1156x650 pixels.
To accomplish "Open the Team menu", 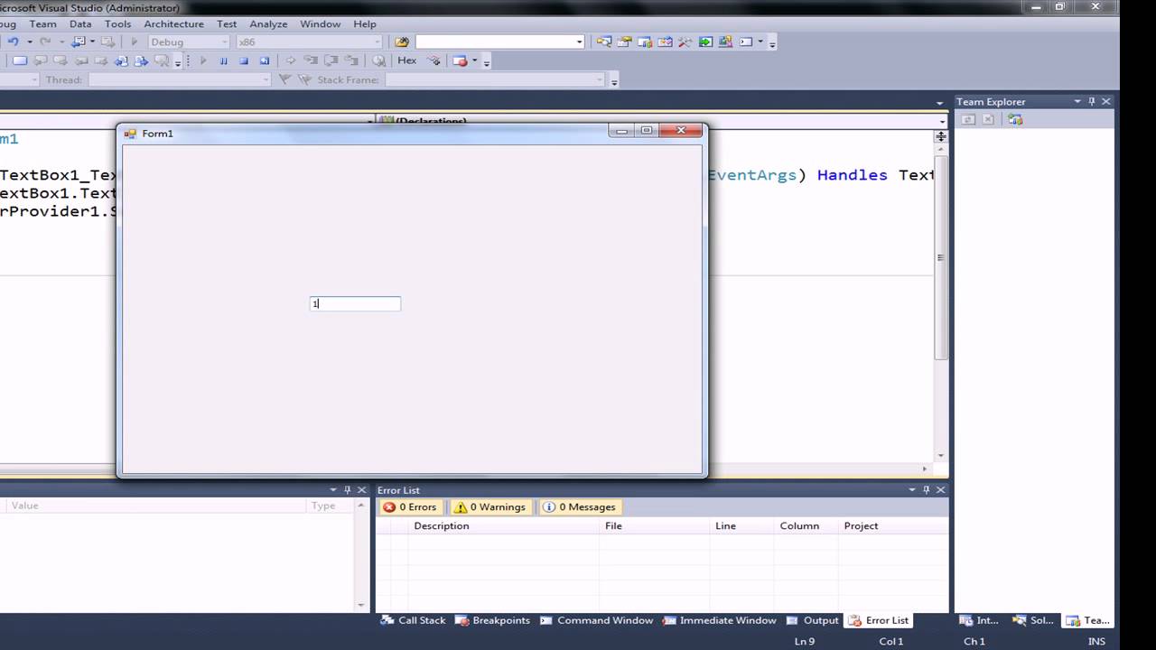I will click(42, 23).
